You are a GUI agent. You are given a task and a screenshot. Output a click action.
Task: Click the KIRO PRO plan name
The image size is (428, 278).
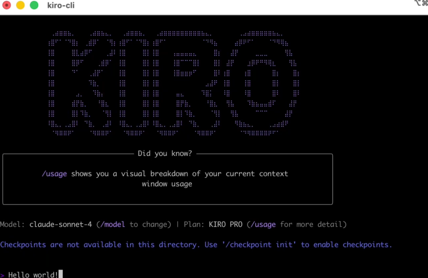click(x=225, y=224)
